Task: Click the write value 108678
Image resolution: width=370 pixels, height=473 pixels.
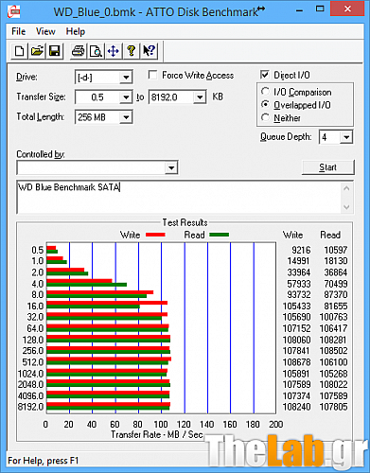Action: click(x=297, y=362)
